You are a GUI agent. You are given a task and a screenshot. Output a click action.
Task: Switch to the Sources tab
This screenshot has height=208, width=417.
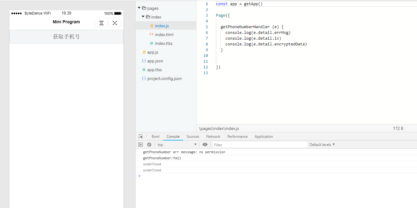point(193,137)
